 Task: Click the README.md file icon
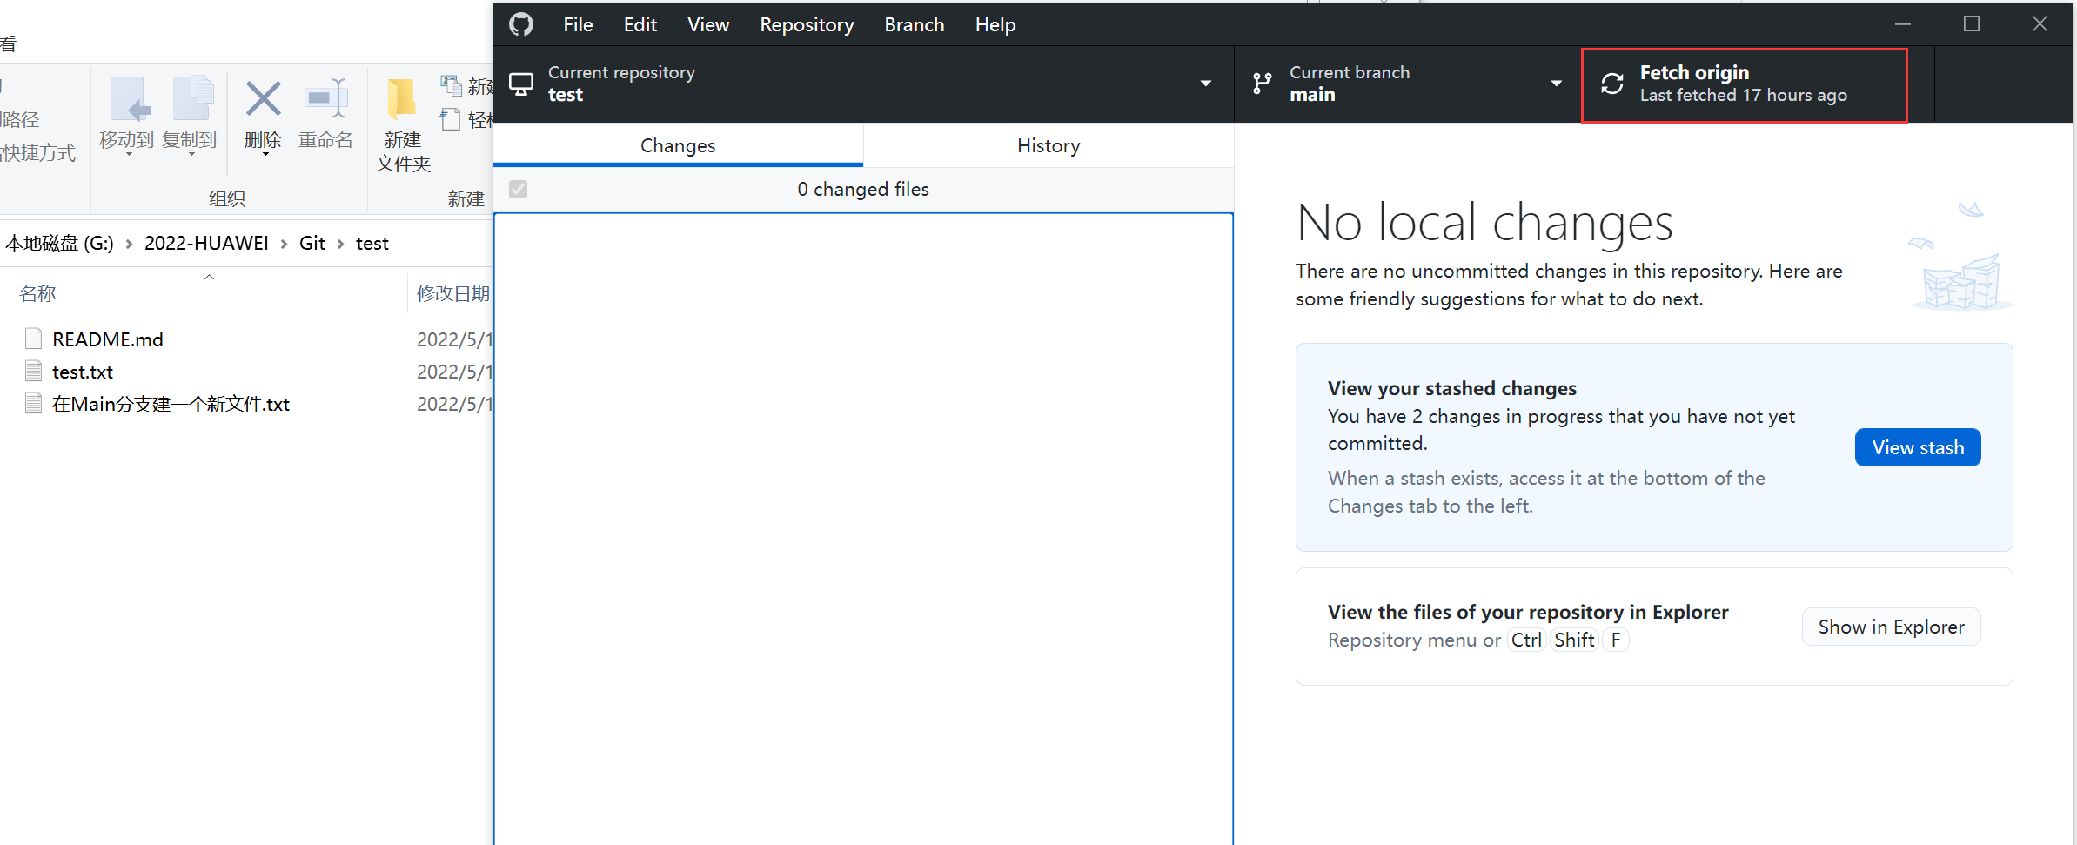pyautogui.click(x=33, y=338)
